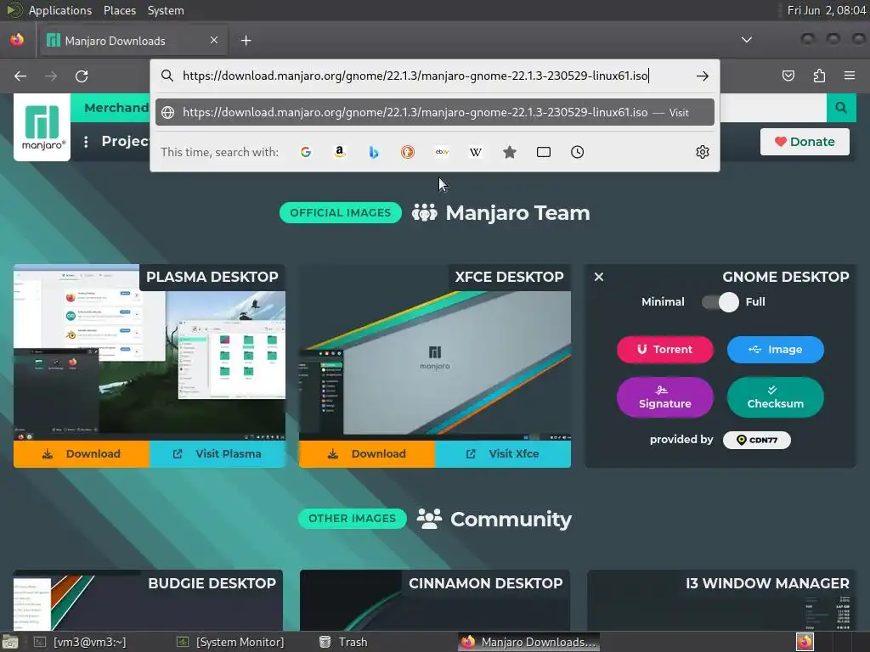The width and height of the screenshot is (870, 652).
Task: Go back with the browser back arrow
Action: coord(20,76)
